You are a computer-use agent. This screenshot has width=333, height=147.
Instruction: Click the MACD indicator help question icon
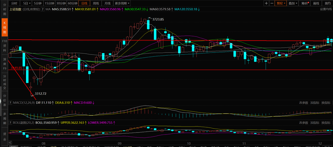pos(11,103)
